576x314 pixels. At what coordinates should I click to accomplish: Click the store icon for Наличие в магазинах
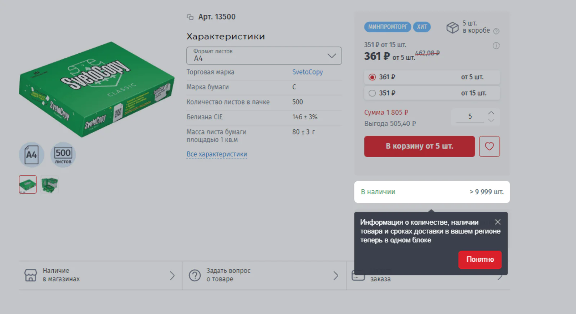pos(31,275)
